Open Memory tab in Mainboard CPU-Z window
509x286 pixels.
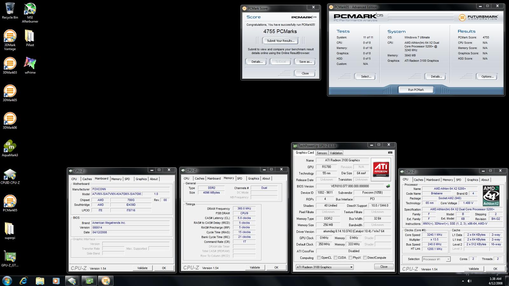[116, 179]
